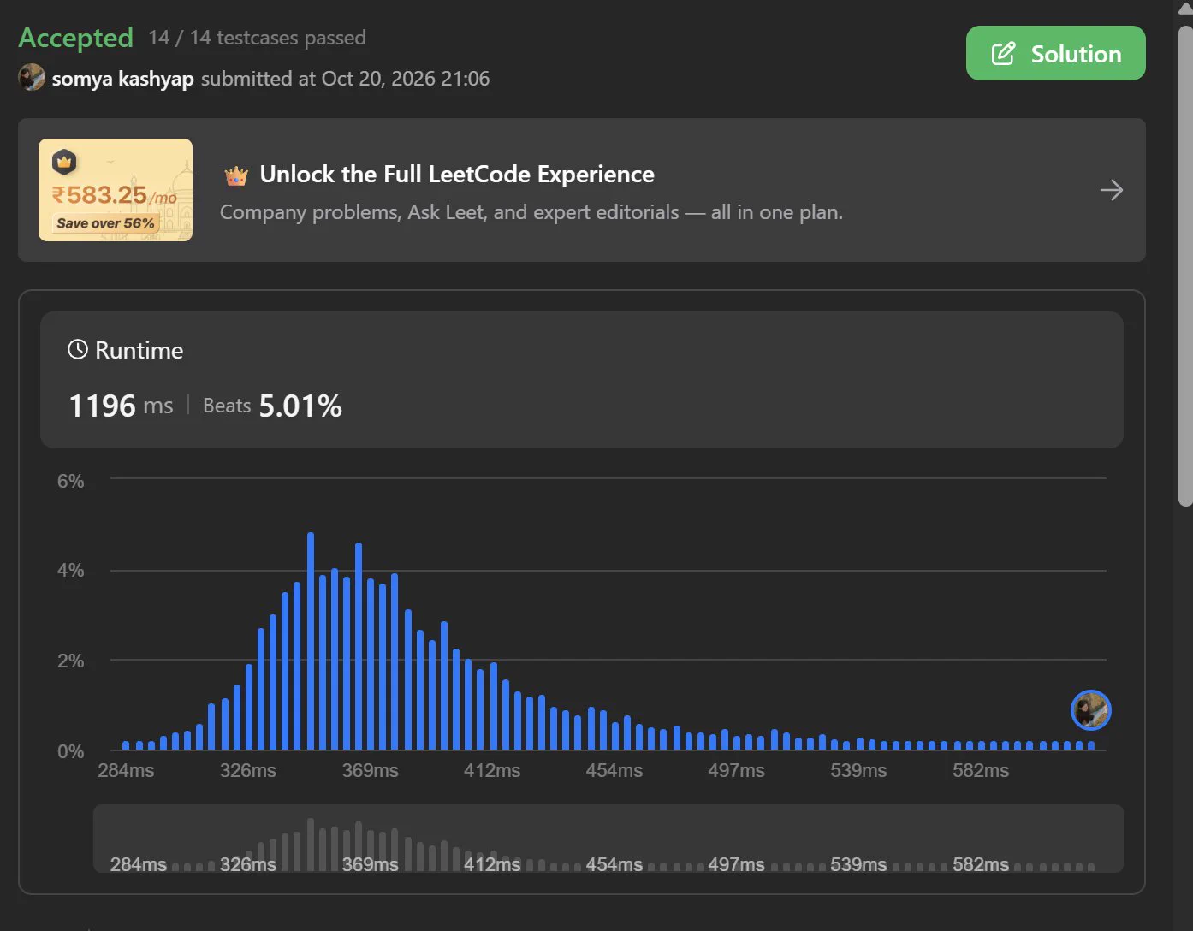Click the pencil edit icon in Solution button
Screen dimensions: 1193x931
pos(1003,54)
